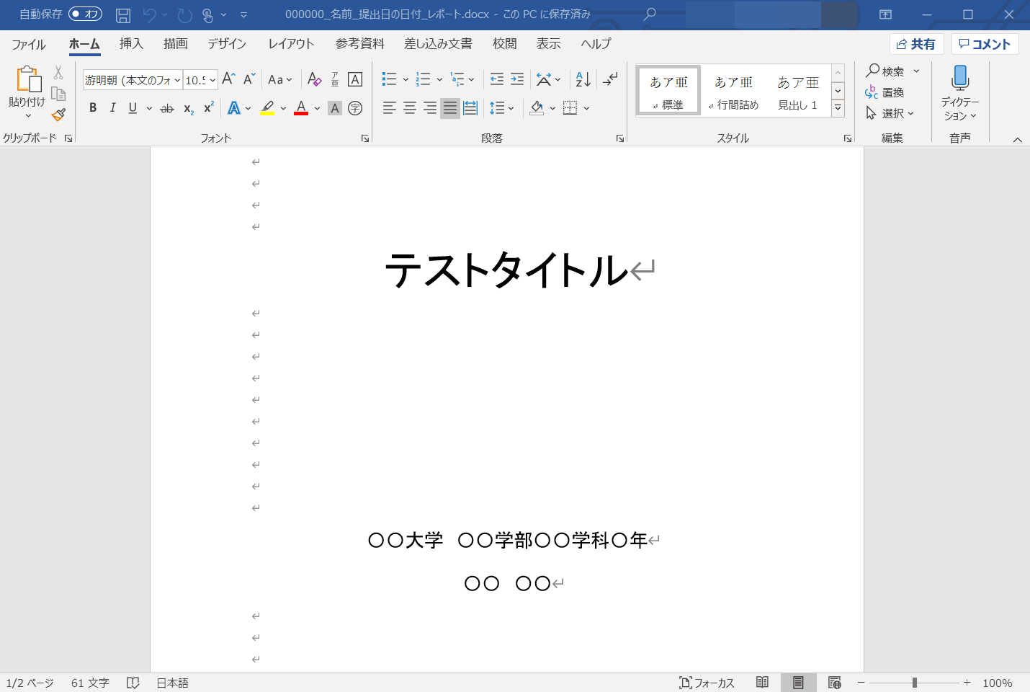Image resolution: width=1030 pixels, height=692 pixels.
Task: Align text left
Action: 390,108
